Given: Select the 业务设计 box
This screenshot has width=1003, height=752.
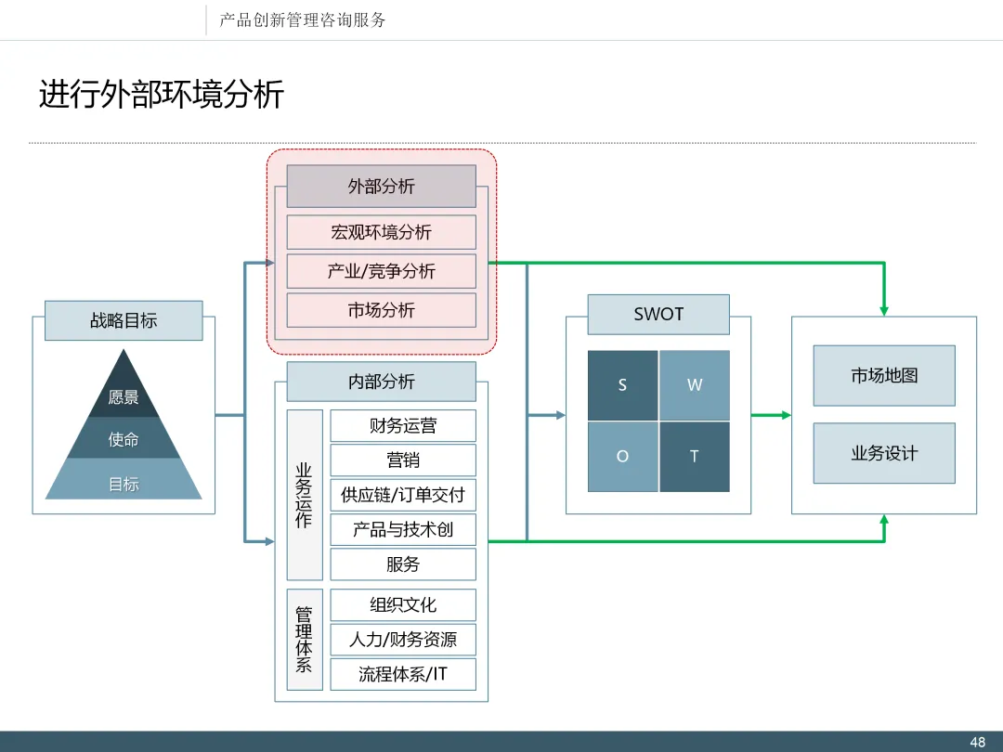Looking at the screenshot, I should [x=884, y=453].
